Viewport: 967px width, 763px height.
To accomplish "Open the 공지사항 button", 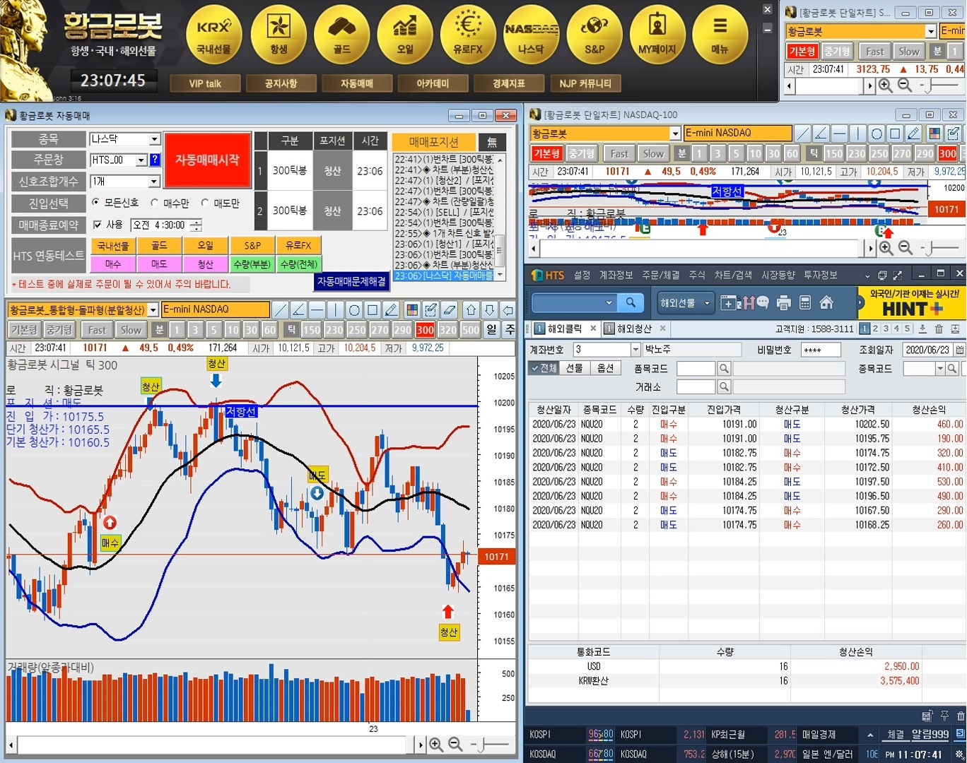I will [x=281, y=83].
